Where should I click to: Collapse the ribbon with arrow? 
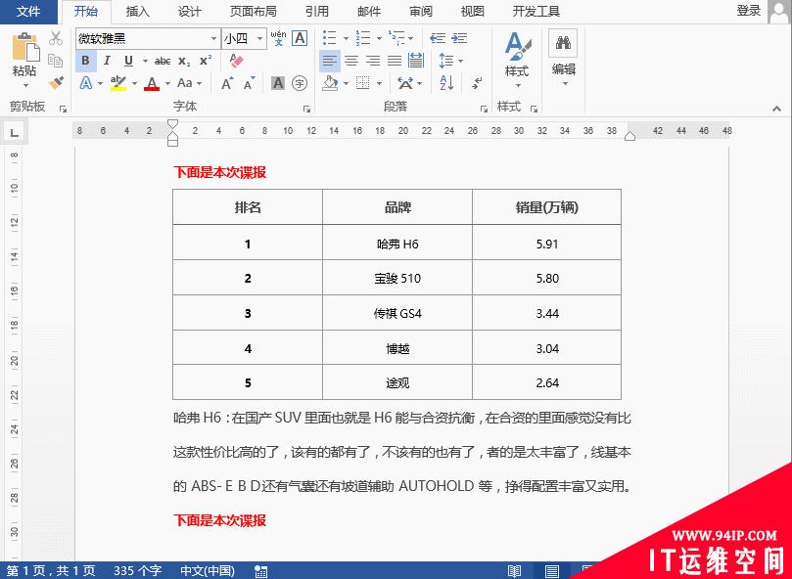tap(777, 109)
